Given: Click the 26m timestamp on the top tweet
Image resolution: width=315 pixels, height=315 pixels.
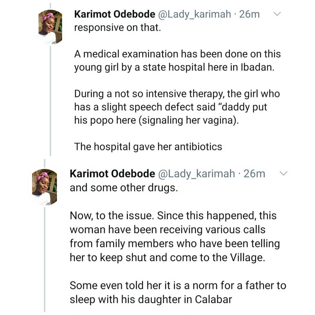Looking at the screenshot, I should [x=249, y=14].
